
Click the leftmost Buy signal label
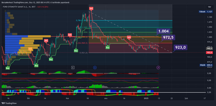pos(8,68)
